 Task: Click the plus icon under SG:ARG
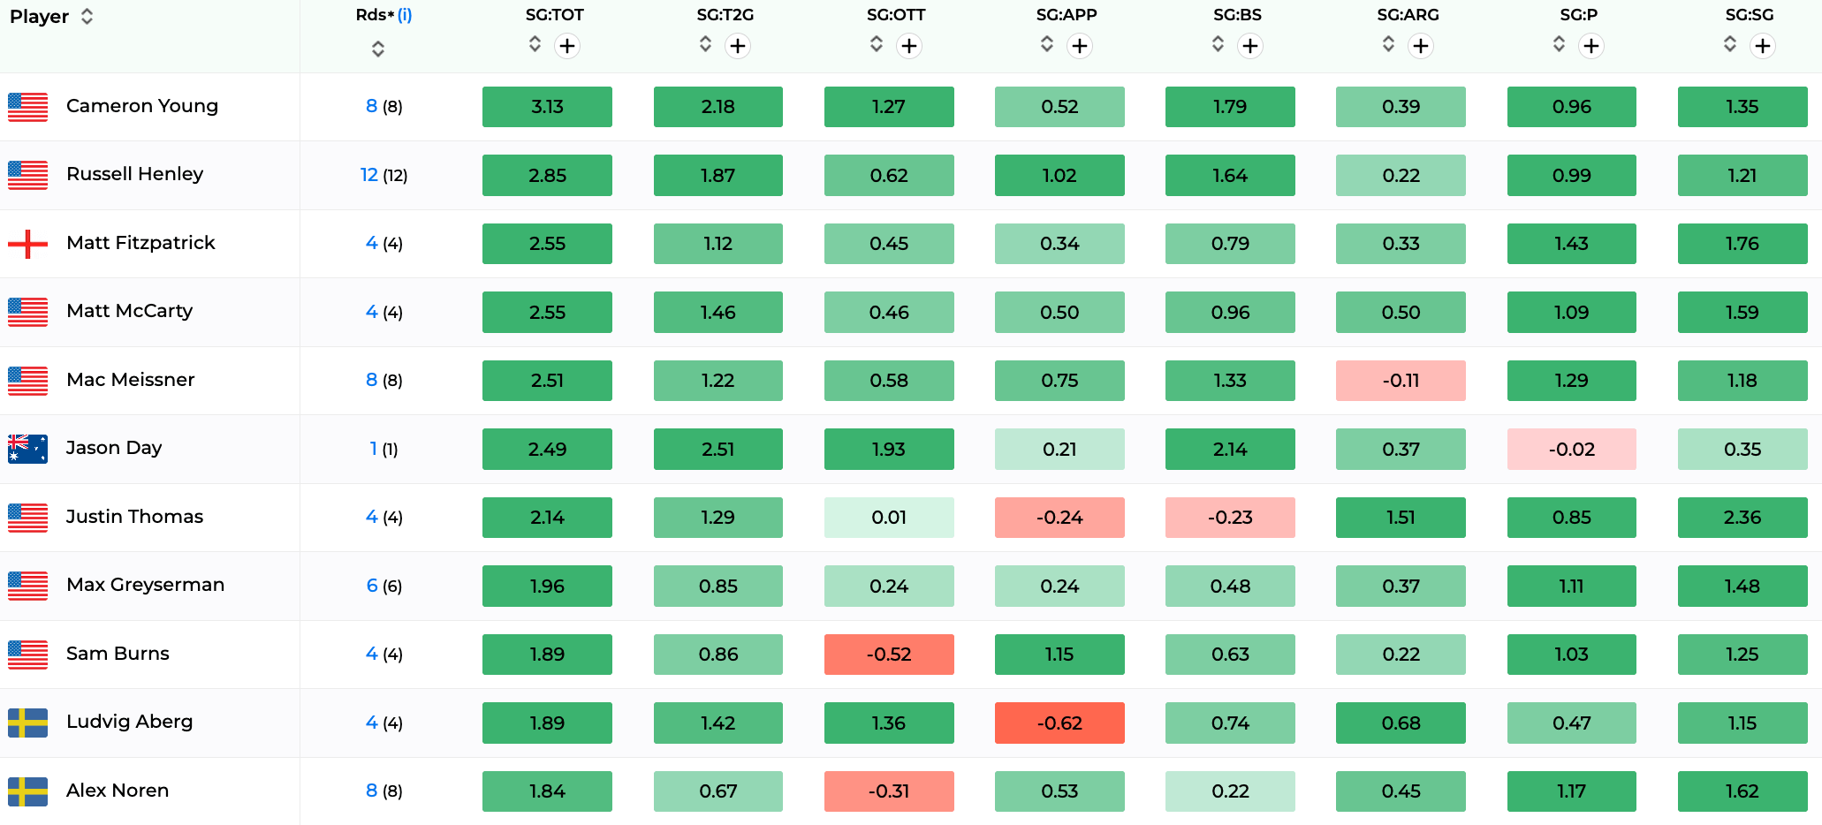tap(1421, 46)
